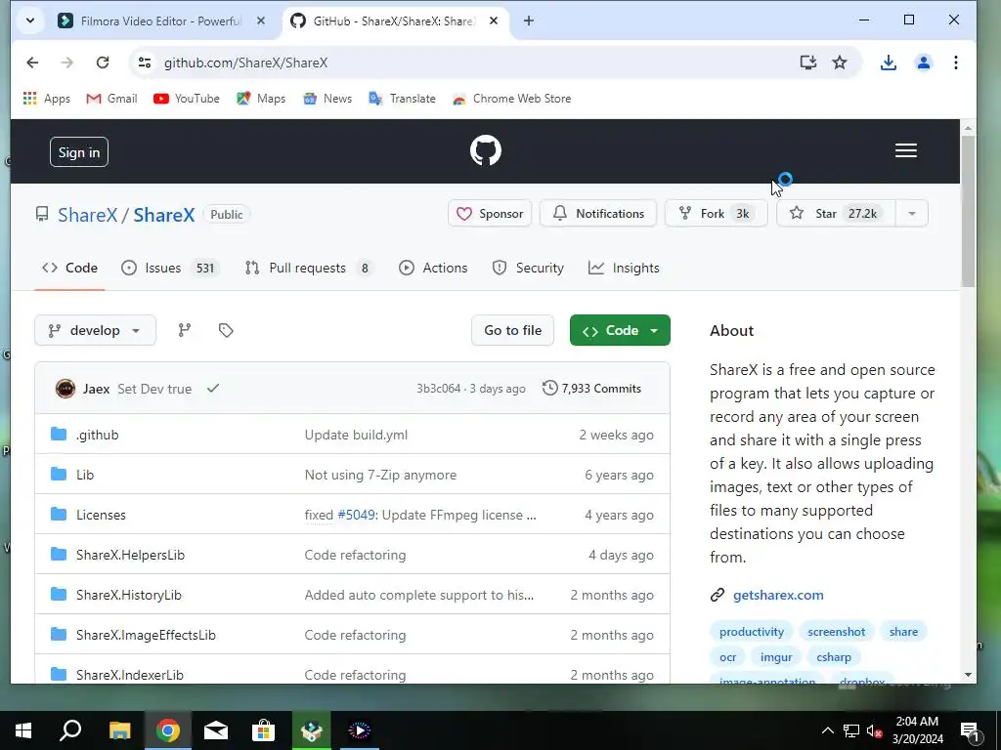
Task: View commit status green checkmark
Action: pyautogui.click(x=213, y=388)
